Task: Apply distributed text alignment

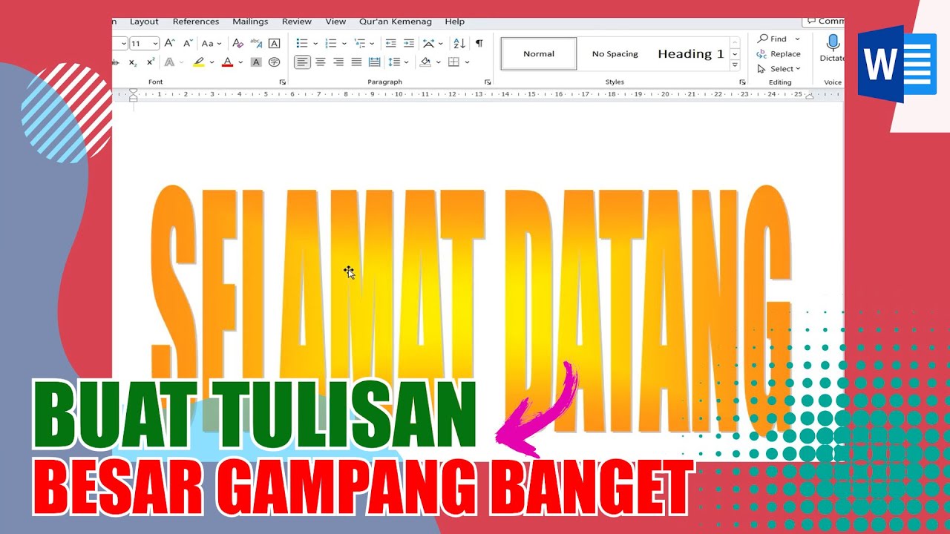Action: click(374, 62)
